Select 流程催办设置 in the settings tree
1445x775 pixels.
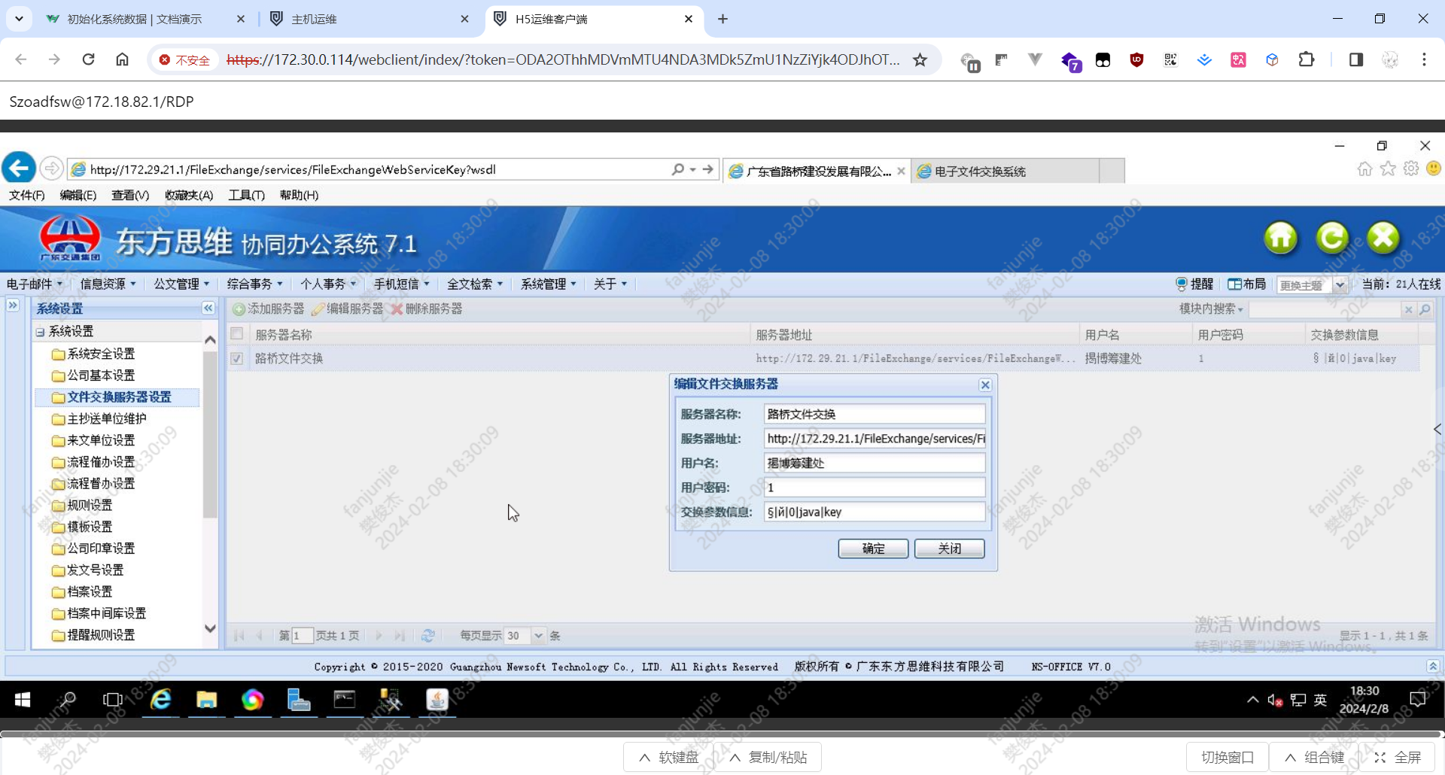(x=101, y=462)
